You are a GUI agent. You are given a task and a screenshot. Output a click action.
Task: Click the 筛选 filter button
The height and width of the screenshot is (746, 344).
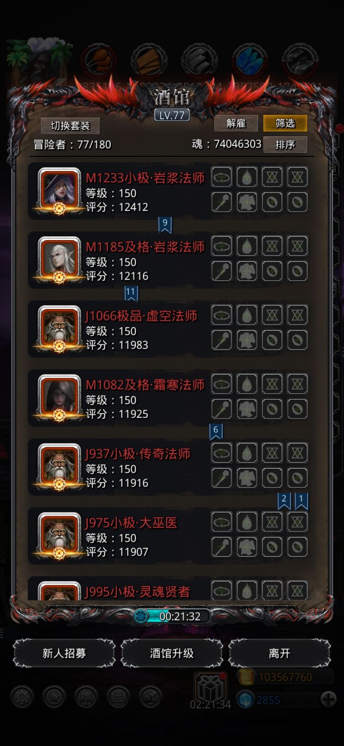[285, 123]
